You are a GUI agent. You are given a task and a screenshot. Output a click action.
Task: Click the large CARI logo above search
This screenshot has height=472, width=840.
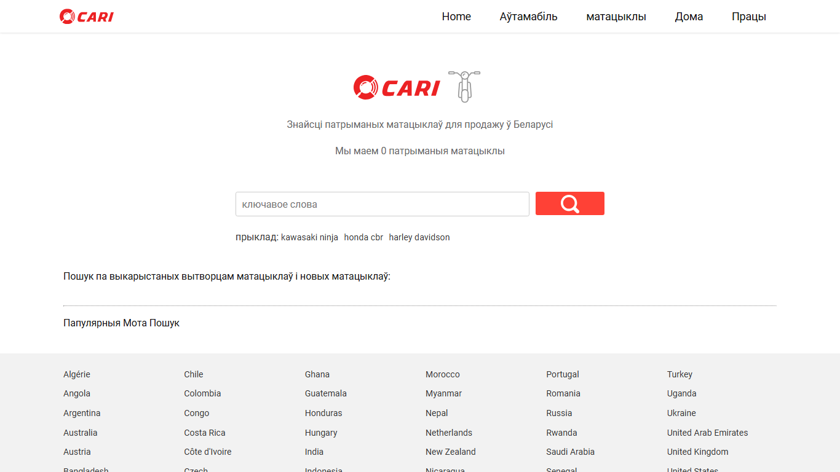click(397, 87)
